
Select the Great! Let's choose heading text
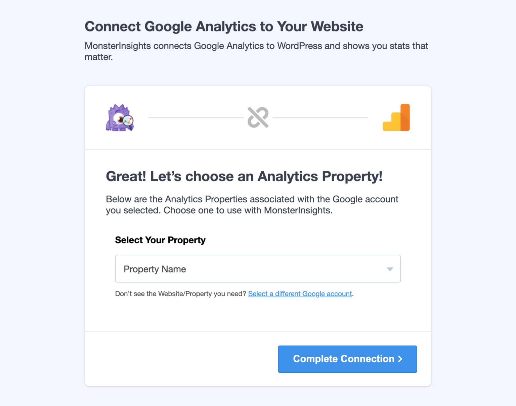coord(244,176)
